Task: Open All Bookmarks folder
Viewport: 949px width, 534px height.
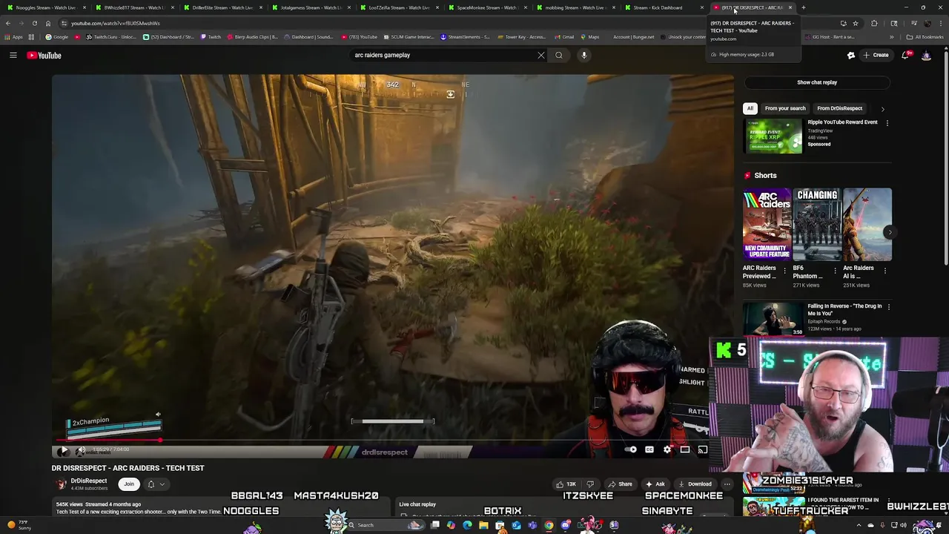Action: pos(925,36)
